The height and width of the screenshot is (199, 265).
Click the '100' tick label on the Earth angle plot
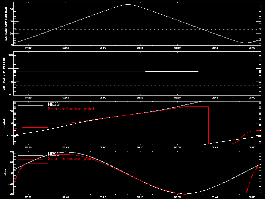pos(11,21)
